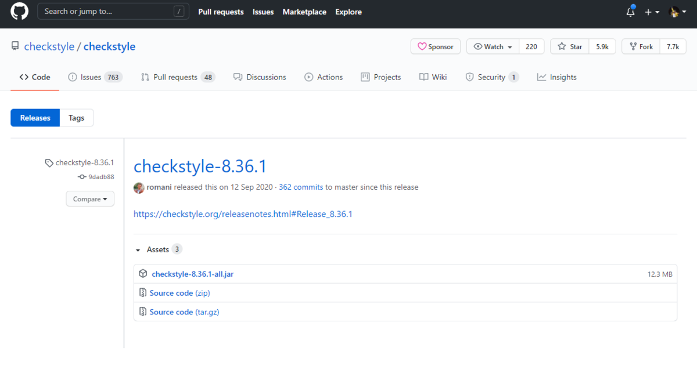Click the GitHub logo
The image size is (697, 366).
tap(19, 11)
